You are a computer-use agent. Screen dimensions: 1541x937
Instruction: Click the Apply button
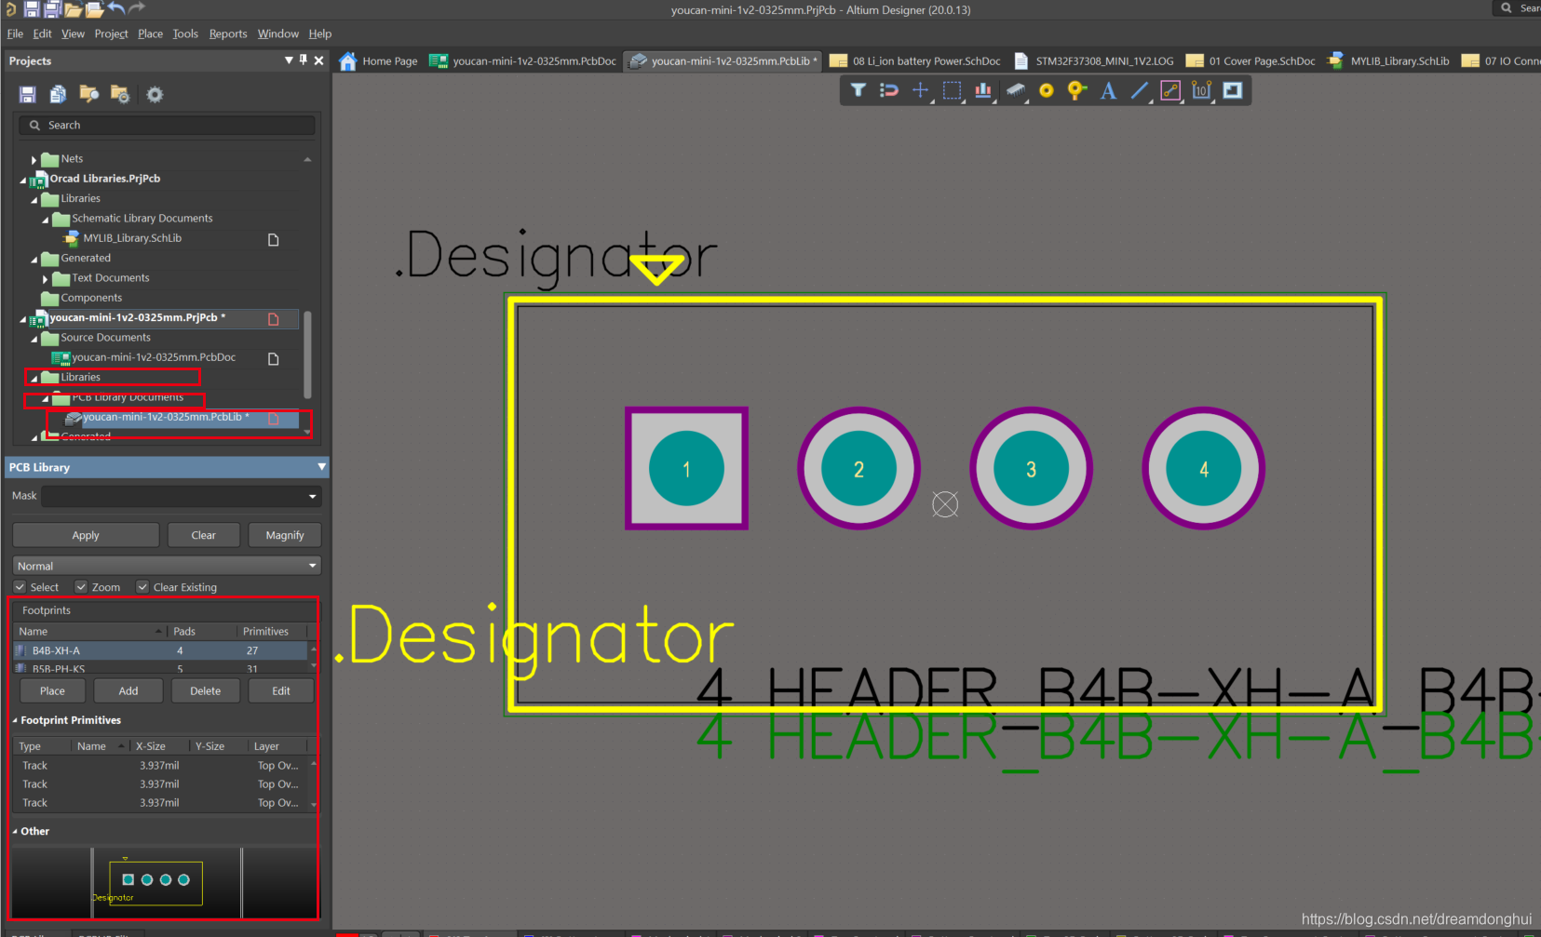coord(86,535)
